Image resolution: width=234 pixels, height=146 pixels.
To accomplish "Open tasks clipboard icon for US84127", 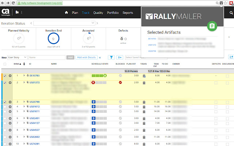I will (144, 123).
